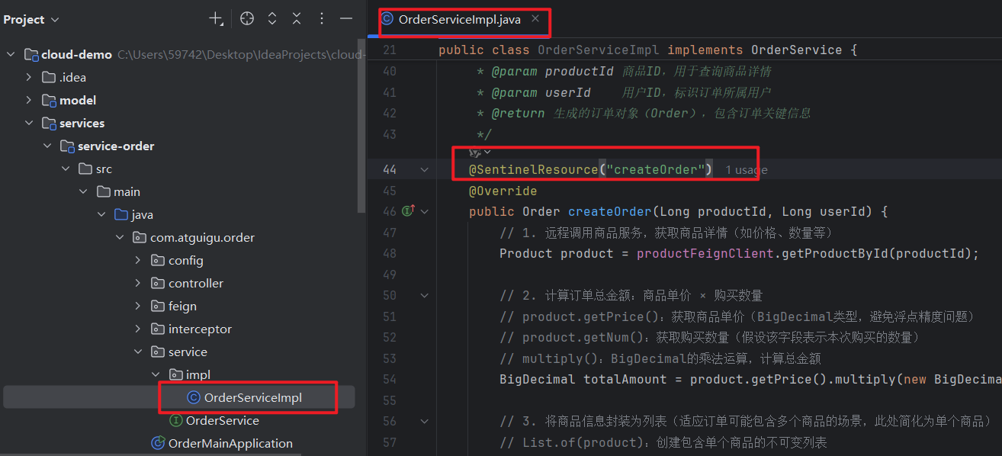Collapse the impl package
This screenshot has width=1002, height=456.
156,374
